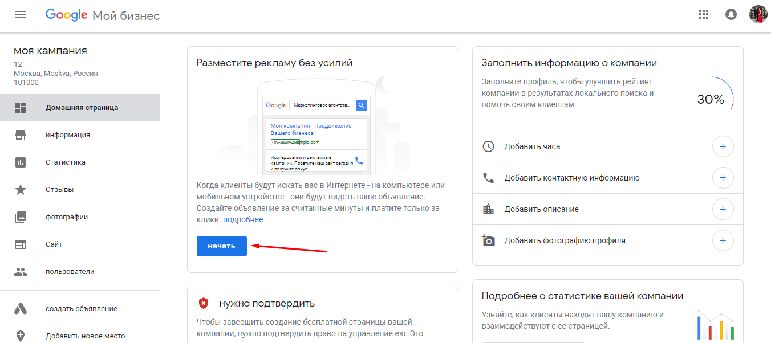The image size is (771, 343).
Task: Click the plus for Добавить контактную информацию
Action: (723, 178)
